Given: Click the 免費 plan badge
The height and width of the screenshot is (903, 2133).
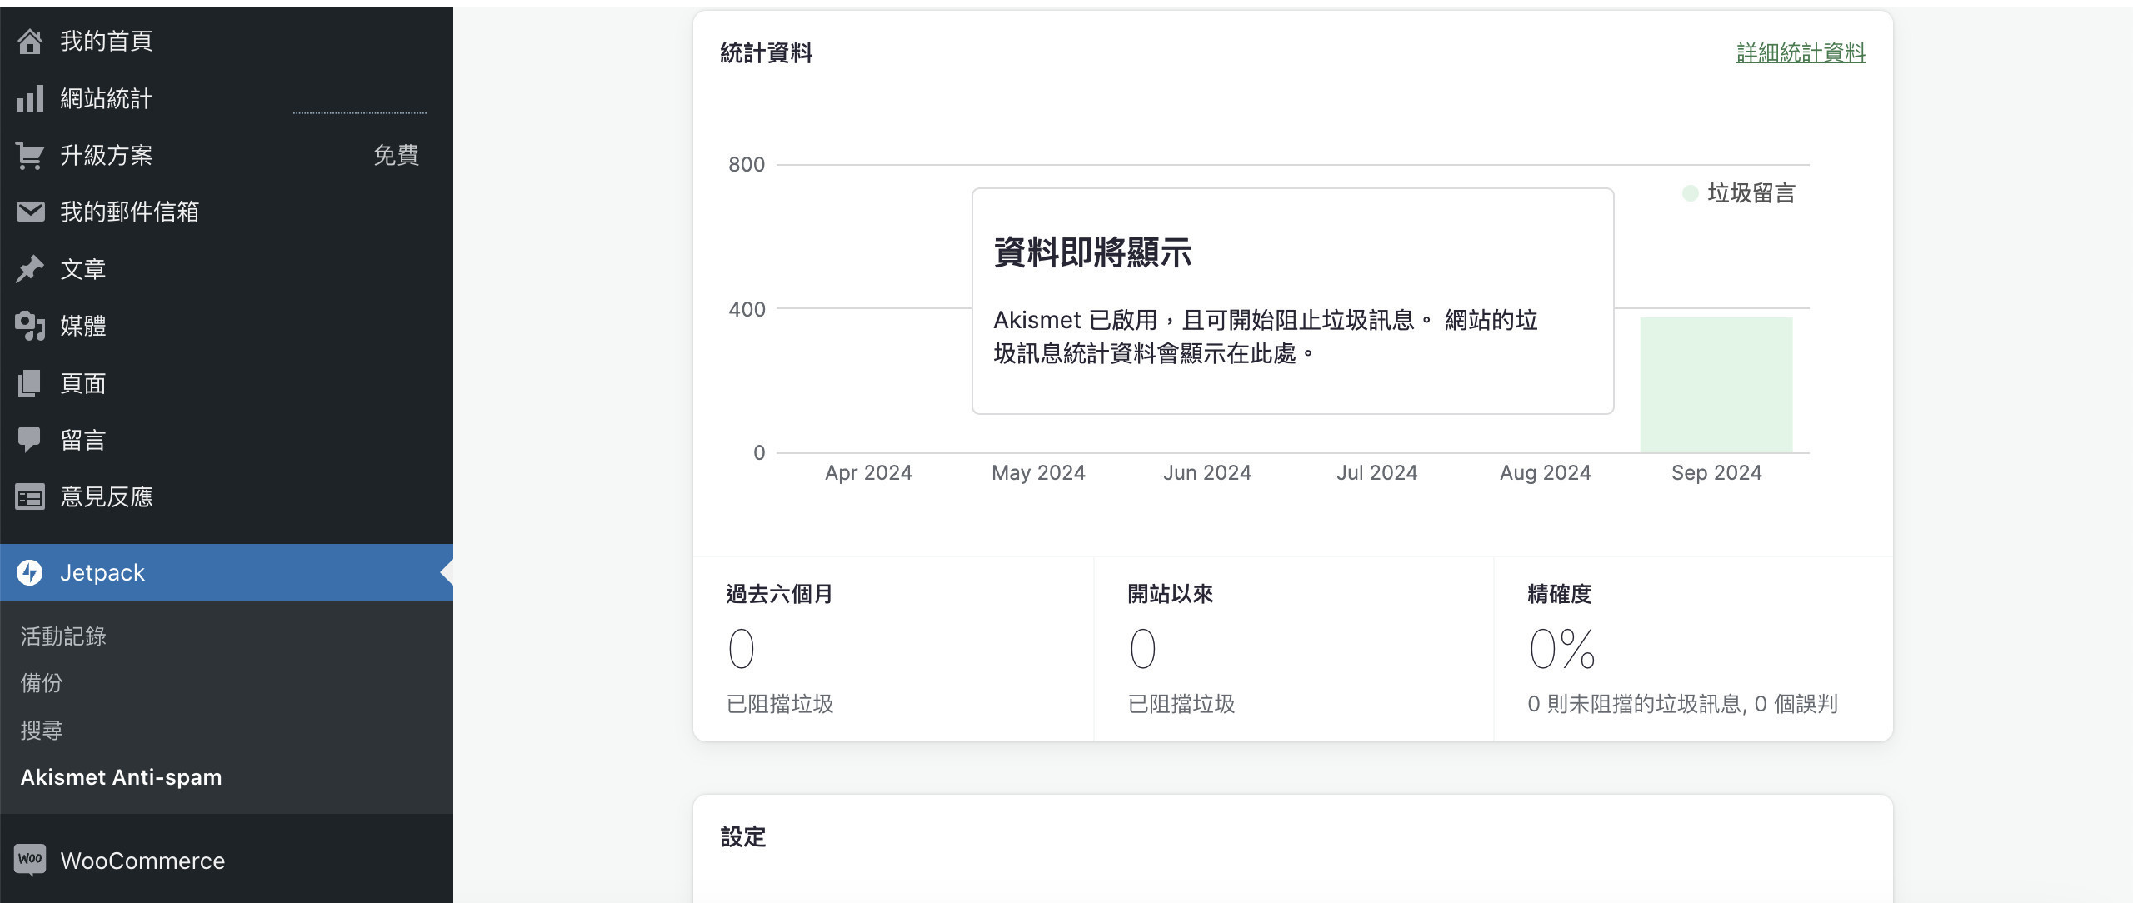Looking at the screenshot, I should click(397, 155).
